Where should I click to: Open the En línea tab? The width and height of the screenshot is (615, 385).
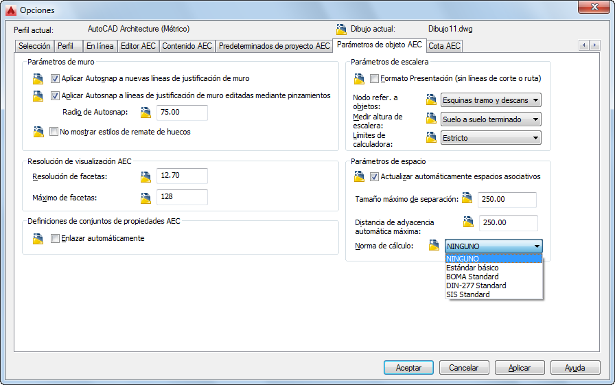pyautogui.click(x=100, y=46)
